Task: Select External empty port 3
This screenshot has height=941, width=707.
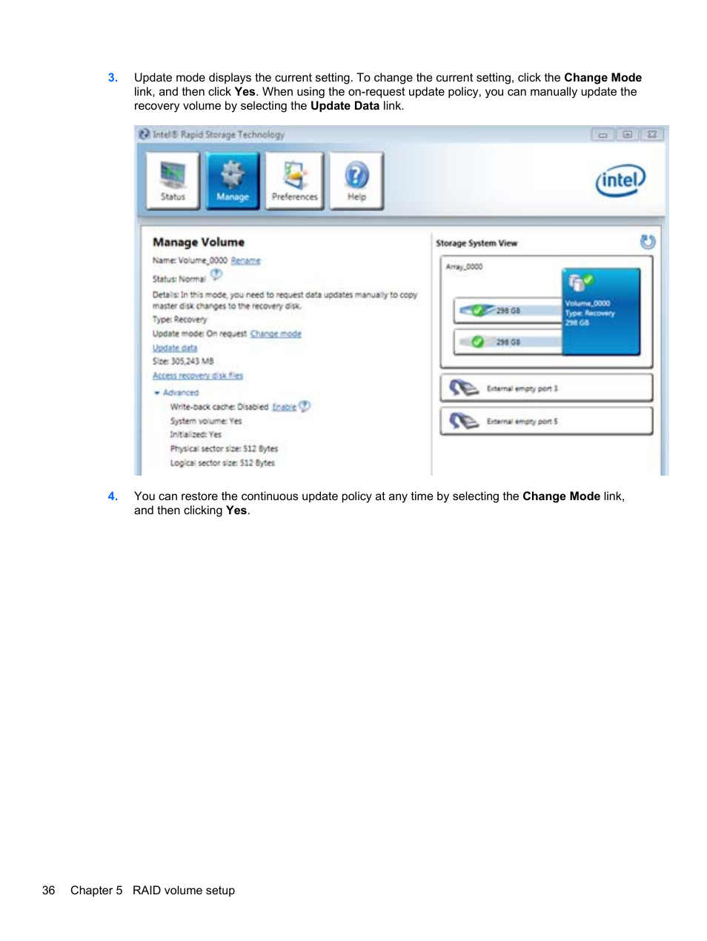Action: (546, 388)
